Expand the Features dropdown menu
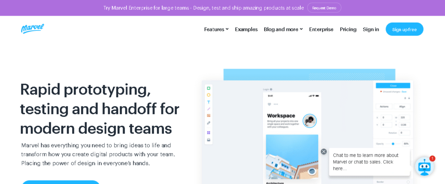 point(216,29)
